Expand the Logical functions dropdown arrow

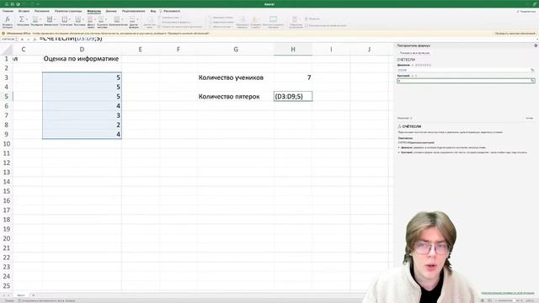(69, 19)
